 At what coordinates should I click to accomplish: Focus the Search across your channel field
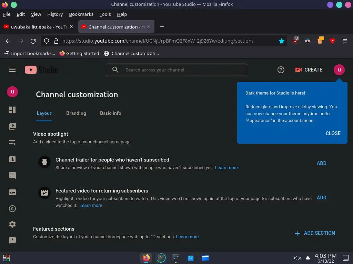(176, 70)
